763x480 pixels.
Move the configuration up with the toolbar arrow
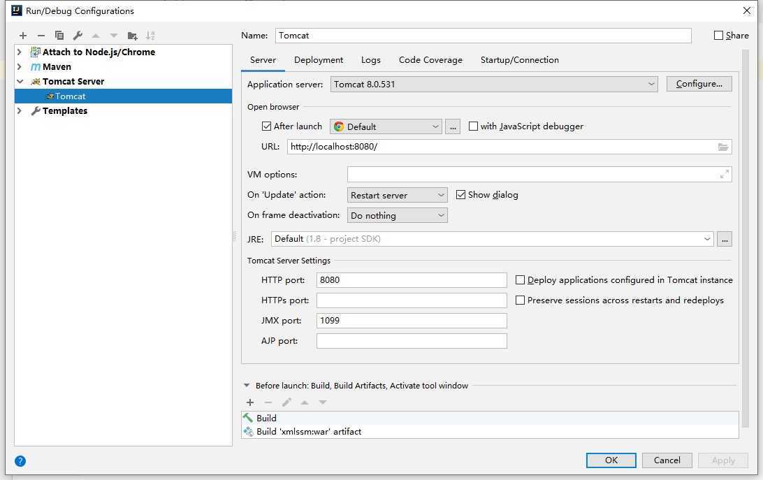coord(96,36)
